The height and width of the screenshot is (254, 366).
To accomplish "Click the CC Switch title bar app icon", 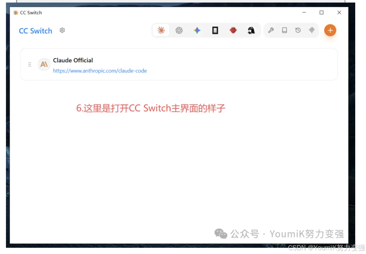I will (x=16, y=12).
